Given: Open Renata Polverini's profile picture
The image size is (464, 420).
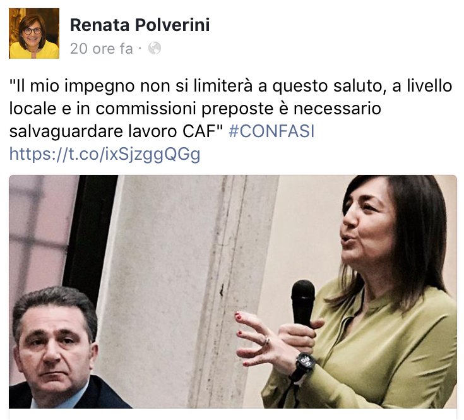Looking at the screenshot, I should [x=34, y=33].
